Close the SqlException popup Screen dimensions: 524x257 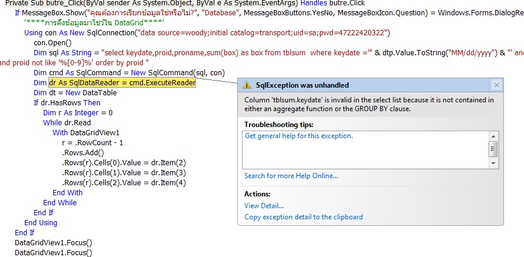click(496, 85)
